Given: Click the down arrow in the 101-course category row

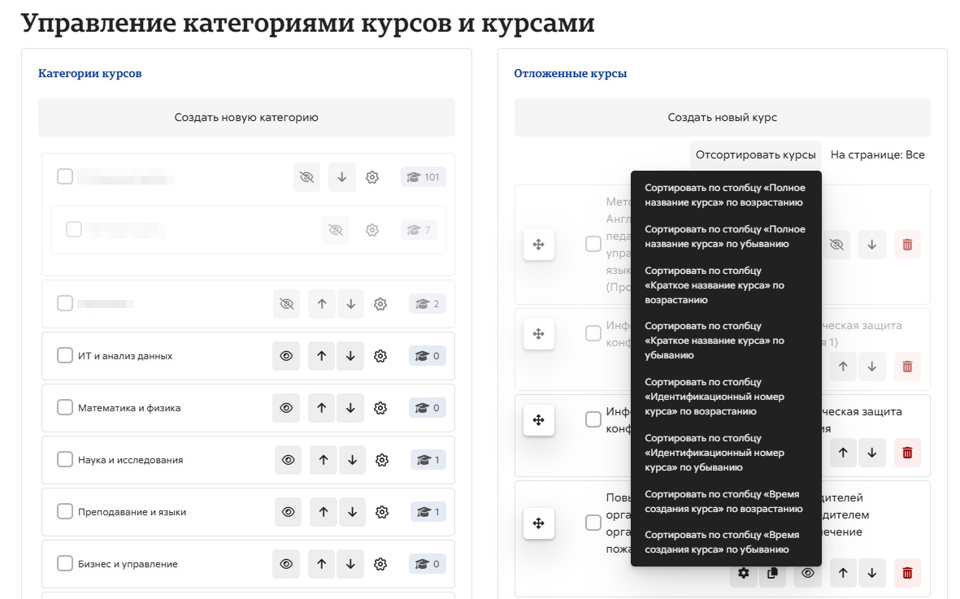Looking at the screenshot, I should 341,177.
